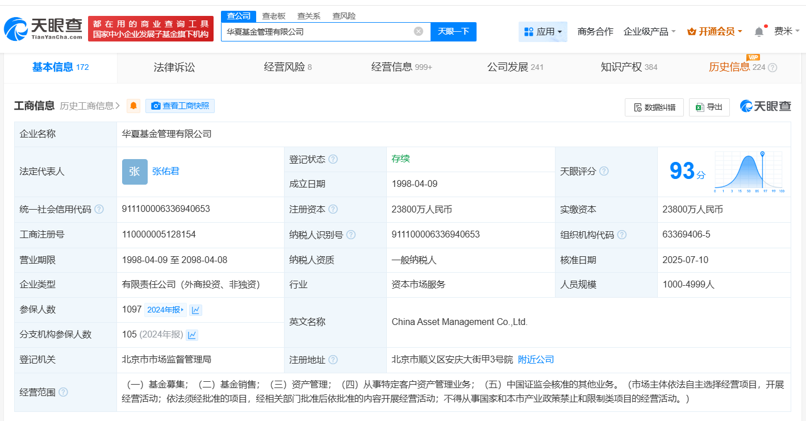
Task: Click the 93分 score value
Action: [687, 172]
